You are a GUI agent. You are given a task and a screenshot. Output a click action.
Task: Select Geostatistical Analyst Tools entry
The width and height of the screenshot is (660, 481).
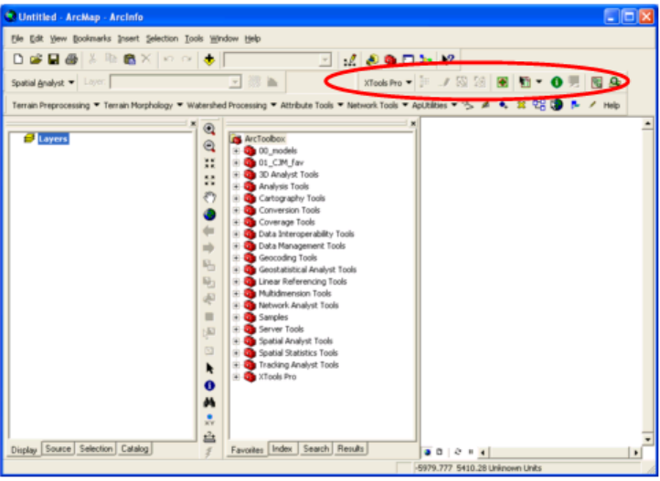[x=307, y=269]
